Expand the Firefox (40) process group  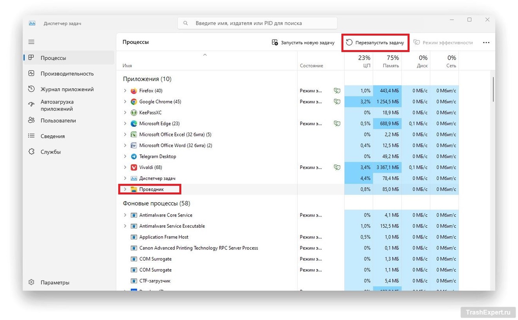point(125,91)
